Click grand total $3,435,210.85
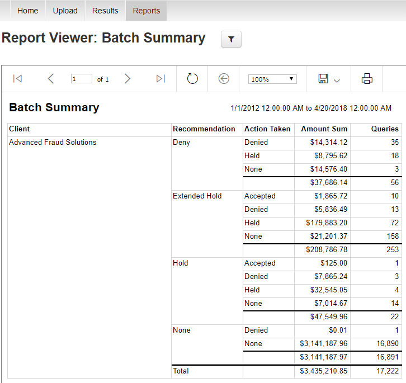406x383 pixels. click(x=323, y=371)
